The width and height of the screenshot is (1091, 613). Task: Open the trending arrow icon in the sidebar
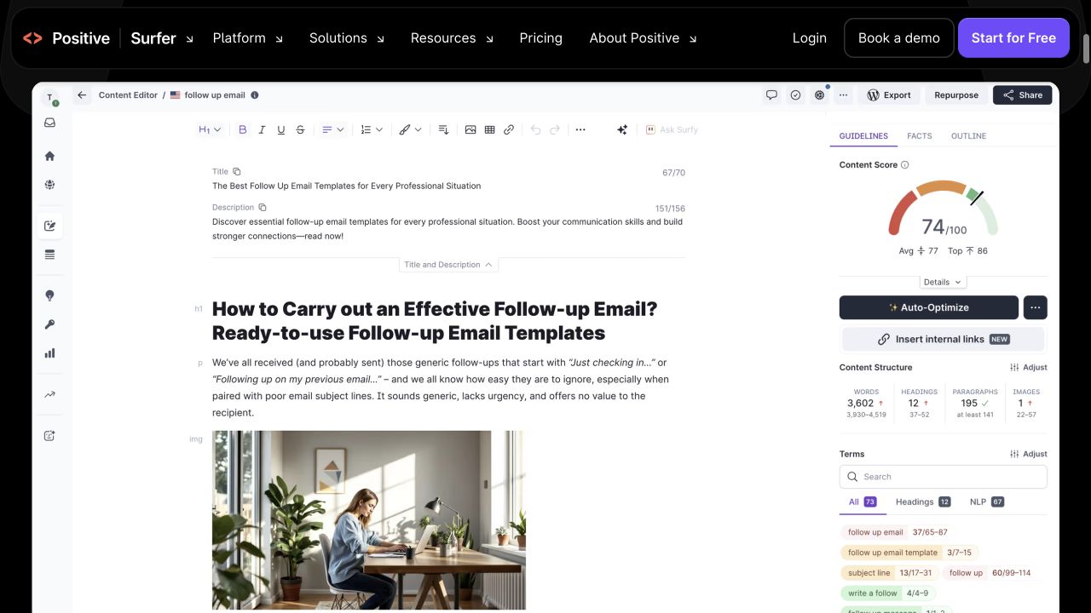(49, 394)
